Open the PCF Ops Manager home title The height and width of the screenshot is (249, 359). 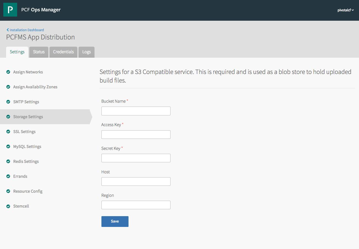(41, 10)
